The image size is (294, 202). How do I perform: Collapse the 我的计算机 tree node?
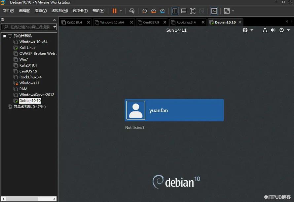point(4,36)
